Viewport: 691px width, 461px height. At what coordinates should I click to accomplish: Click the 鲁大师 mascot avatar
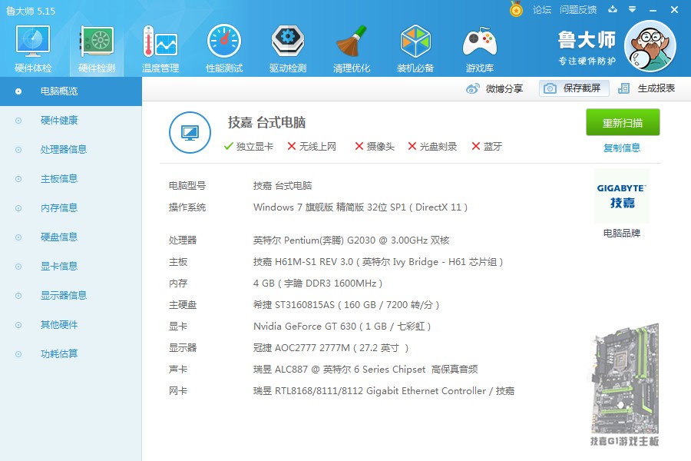pyautogui.click(x=650, y=46)
